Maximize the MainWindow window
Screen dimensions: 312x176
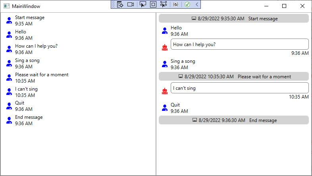[284, 6]
